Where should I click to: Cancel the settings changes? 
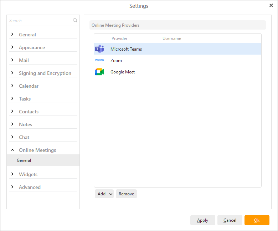[230, 220]
